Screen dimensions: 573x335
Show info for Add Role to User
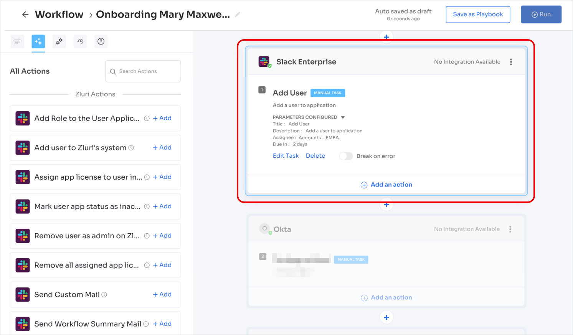point(147,119)
